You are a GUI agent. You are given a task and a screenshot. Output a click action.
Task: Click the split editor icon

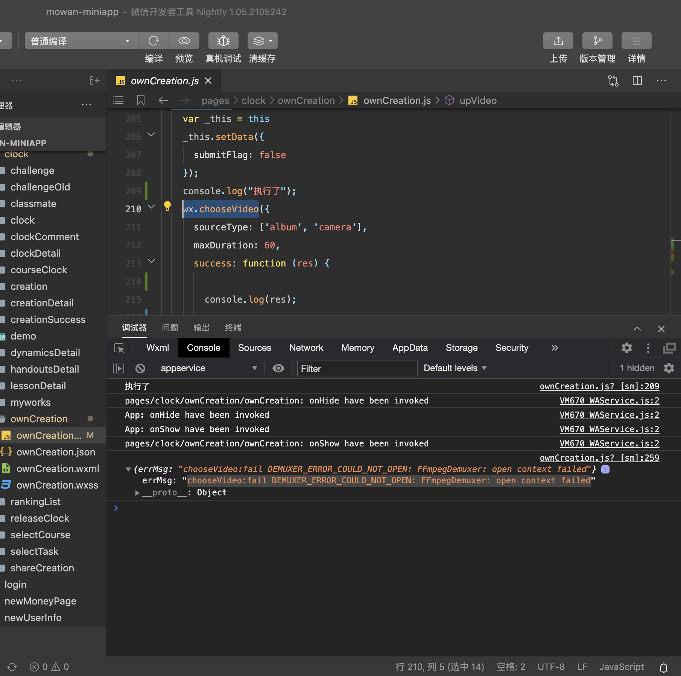coord(637,81)
